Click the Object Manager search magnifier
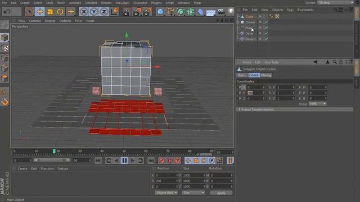 [x=335, y=10]
